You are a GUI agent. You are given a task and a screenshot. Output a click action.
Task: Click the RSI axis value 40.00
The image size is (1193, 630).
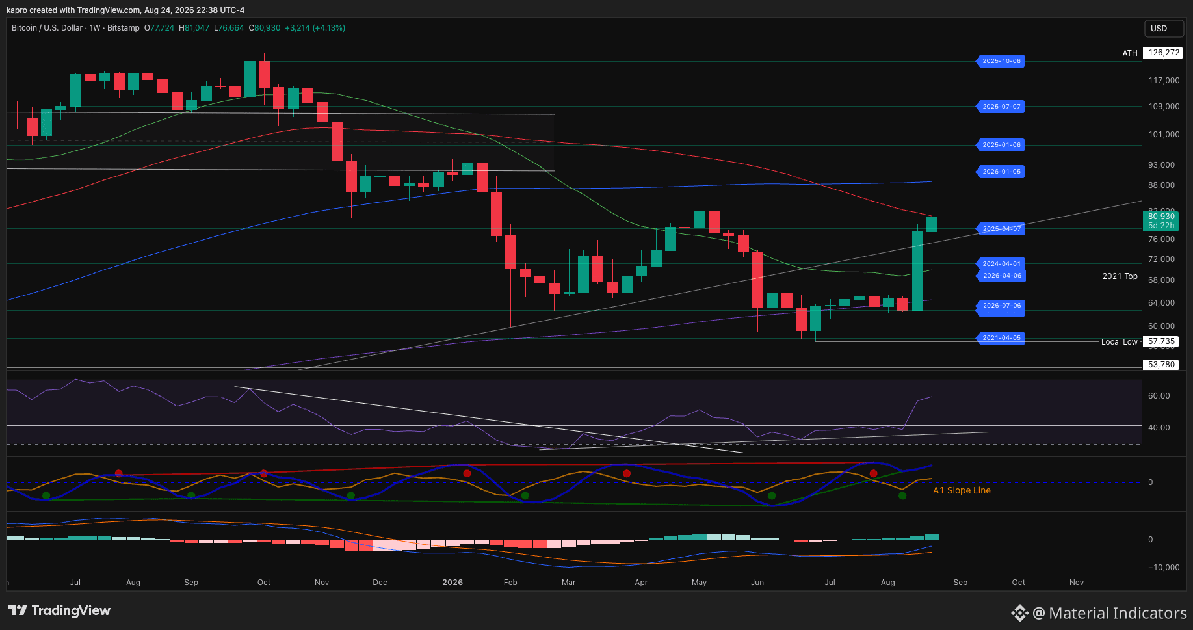point(1159,428)
